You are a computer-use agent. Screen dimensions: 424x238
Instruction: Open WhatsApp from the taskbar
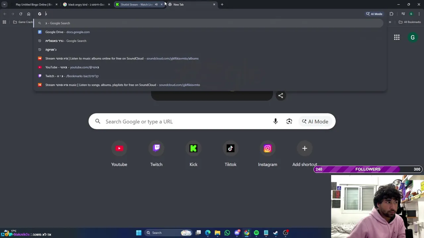coord(227,233)
